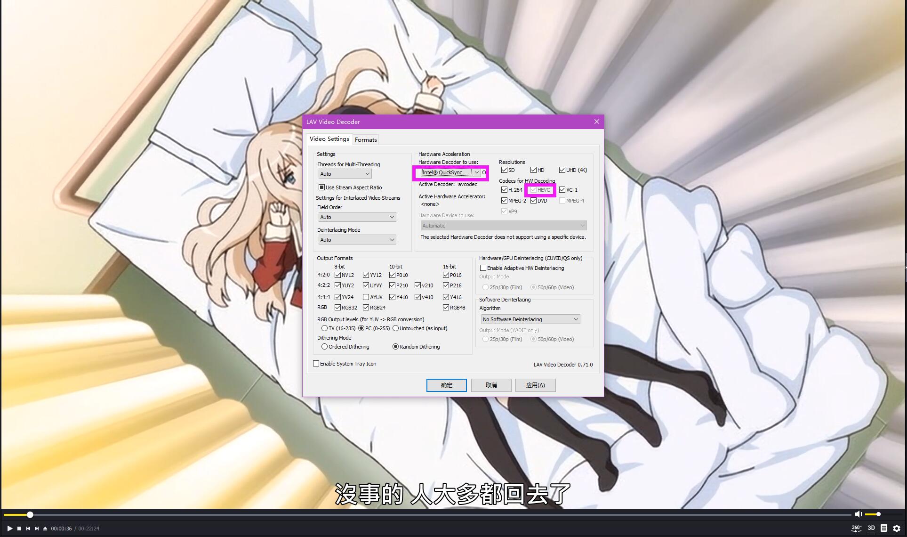The height and width of the screenshot is (537, 907).
Task: Mute the volume speaker icon
Action: click(x=858, y=514)
